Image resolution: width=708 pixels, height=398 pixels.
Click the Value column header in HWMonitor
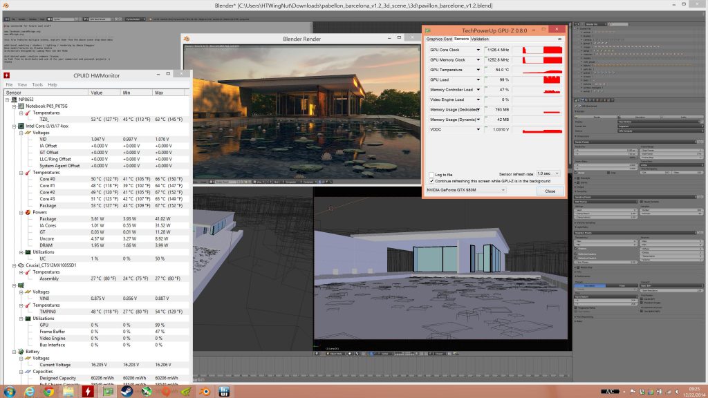[105, 93]
